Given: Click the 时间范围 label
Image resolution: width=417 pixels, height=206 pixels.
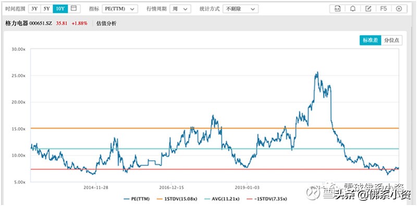Looking at the screenshot, I should pos(16,9).
